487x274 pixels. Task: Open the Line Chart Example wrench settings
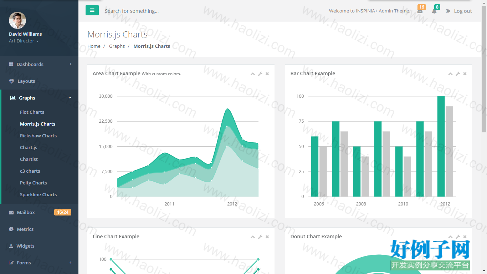click(260, 237)
